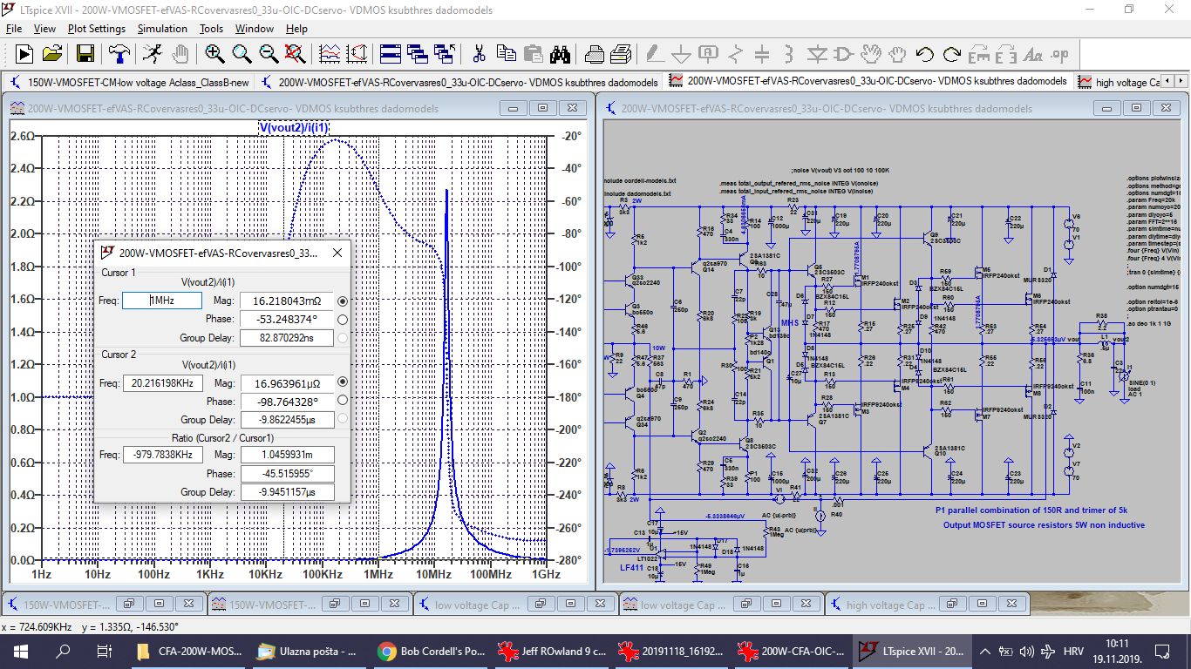Tile windows with the tile icon
Screen dimensions: 1191x669
tap(390, 54)
